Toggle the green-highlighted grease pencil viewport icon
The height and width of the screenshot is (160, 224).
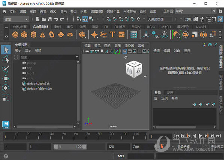[117, 51]
